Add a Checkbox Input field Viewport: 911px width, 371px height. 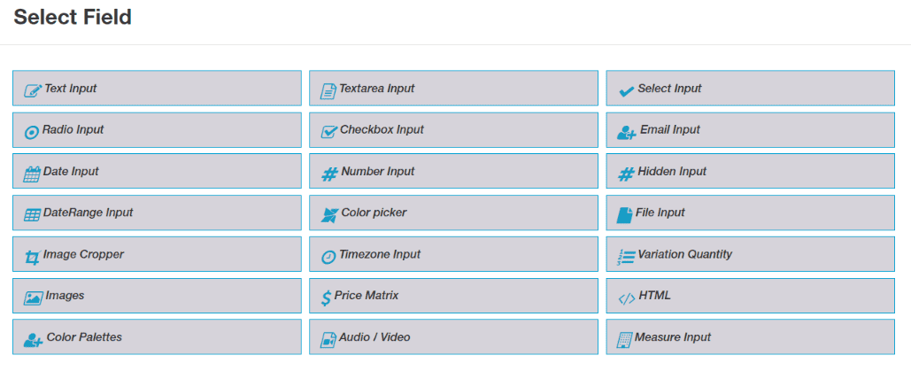click(453, 130)
